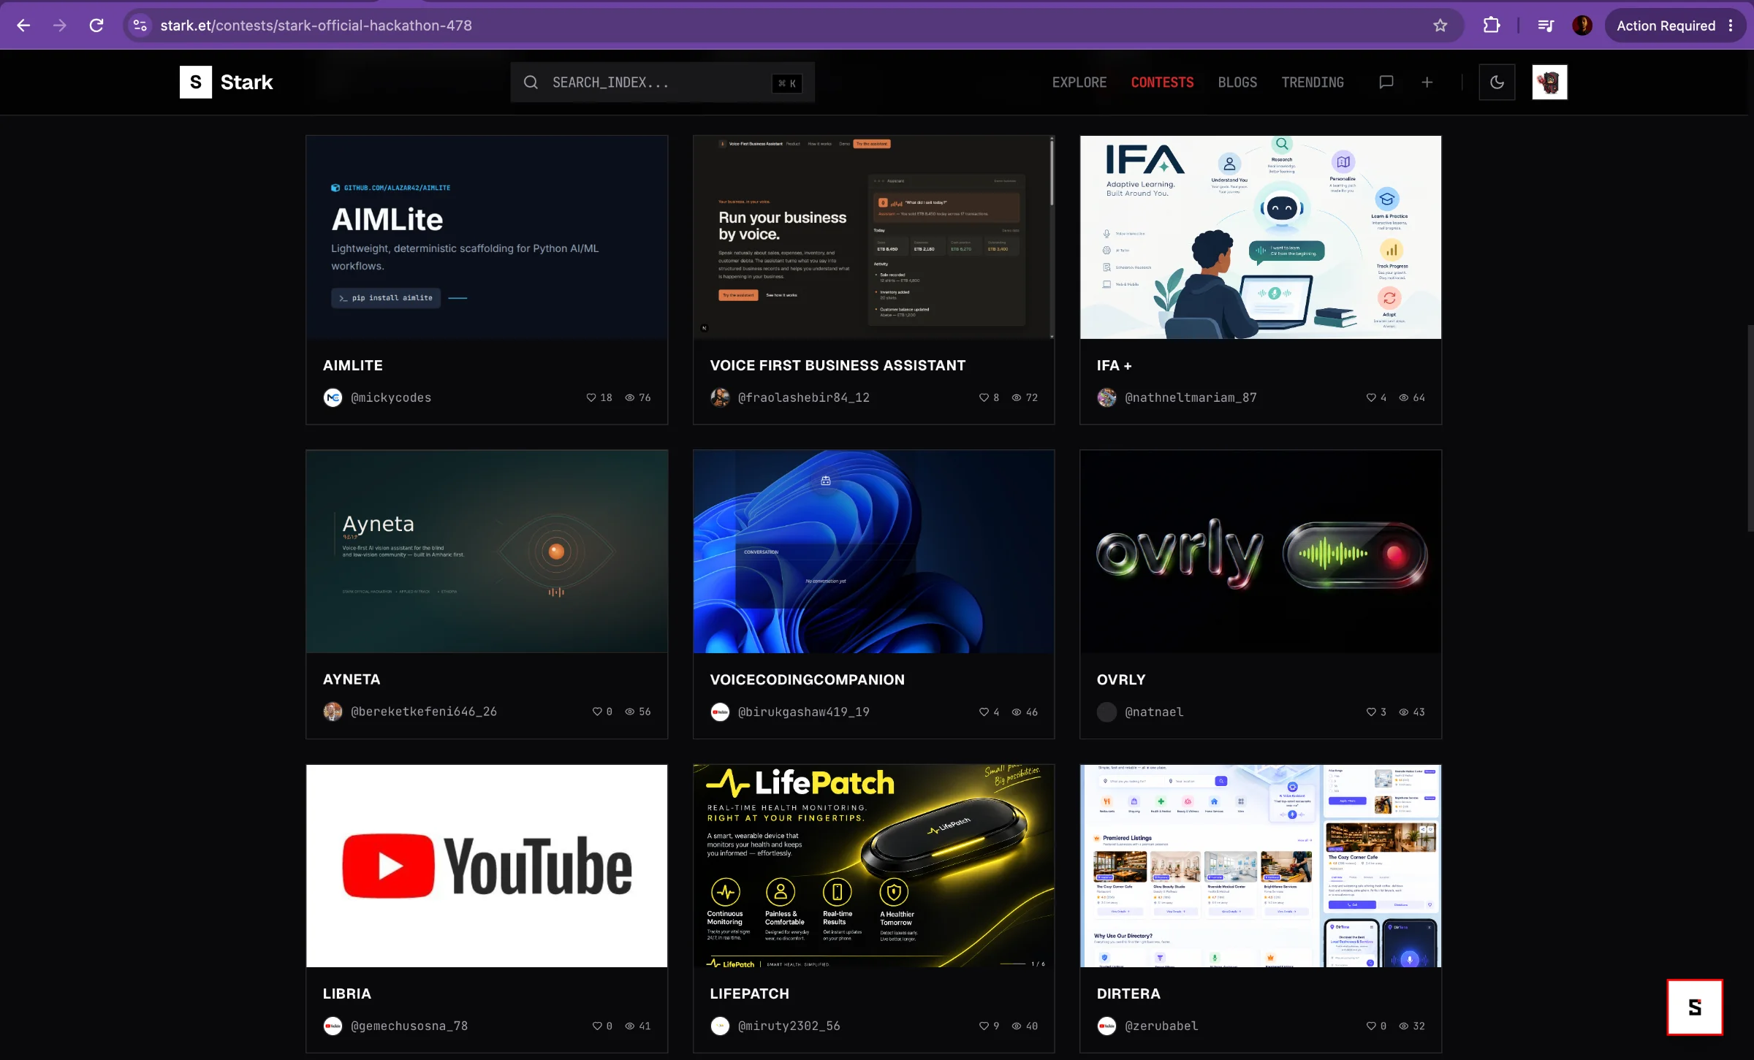Click the page vertical scrollbar
The height and width of the screenshot is (1060, 1754).
[x=1750, y=427]
